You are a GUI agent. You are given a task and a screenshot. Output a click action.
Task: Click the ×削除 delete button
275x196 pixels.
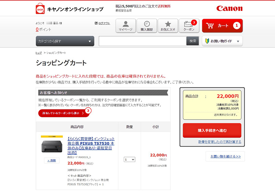tap(52, 160)
